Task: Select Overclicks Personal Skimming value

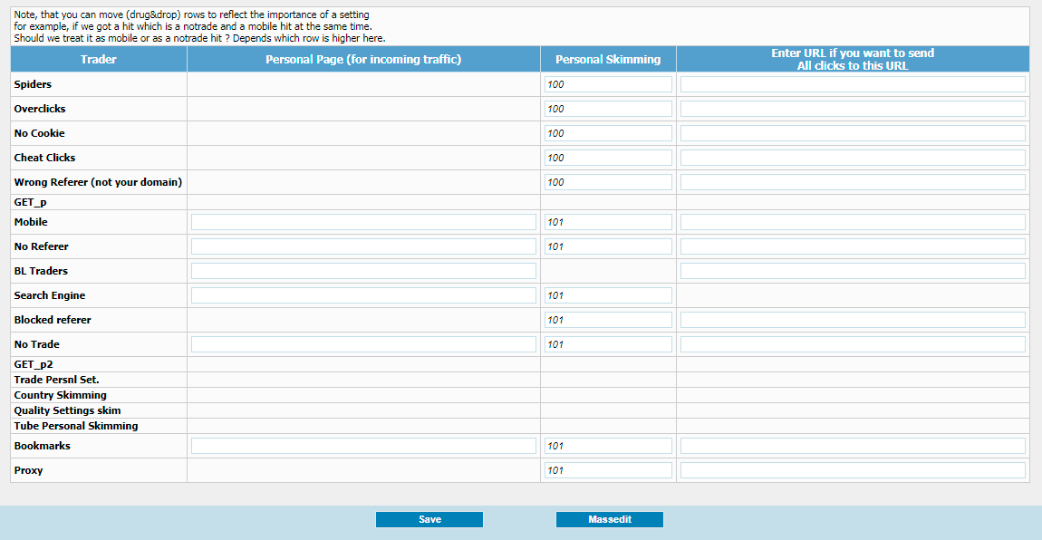Action: [608, 109]
